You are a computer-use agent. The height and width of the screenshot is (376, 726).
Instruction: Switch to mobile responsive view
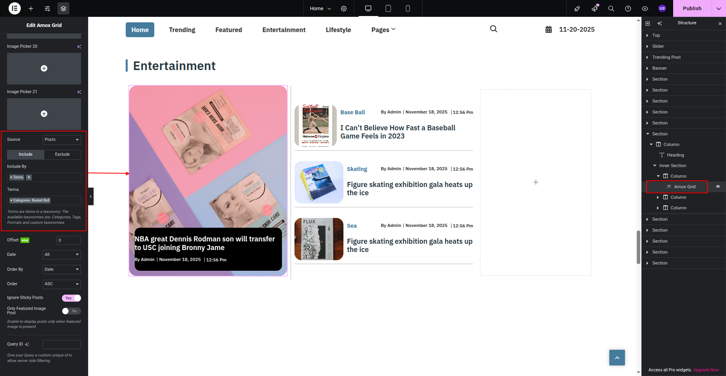[x=408, y=8]
